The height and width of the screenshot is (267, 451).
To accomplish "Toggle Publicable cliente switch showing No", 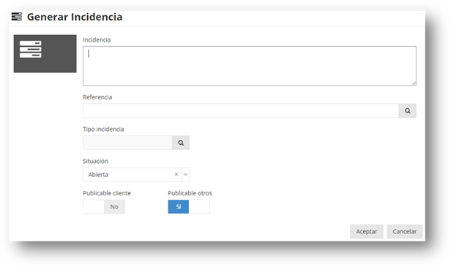I will tap(104, 206).
